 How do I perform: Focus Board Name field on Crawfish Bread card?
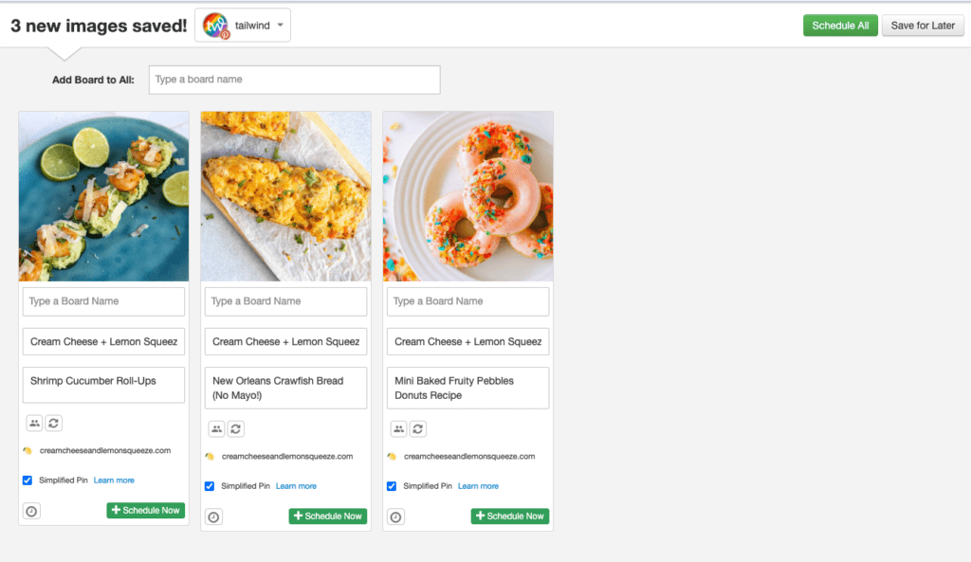(x=286, y=301)
